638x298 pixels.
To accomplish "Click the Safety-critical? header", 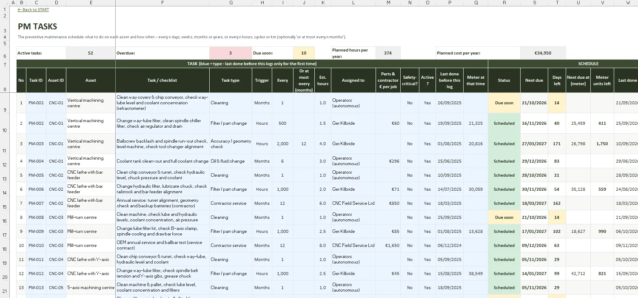I will point(410,80).
